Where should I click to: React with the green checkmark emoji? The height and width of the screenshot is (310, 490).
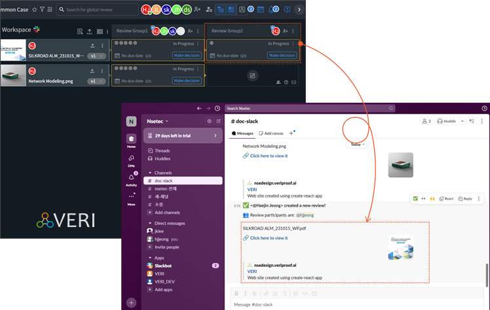(416, 198)
